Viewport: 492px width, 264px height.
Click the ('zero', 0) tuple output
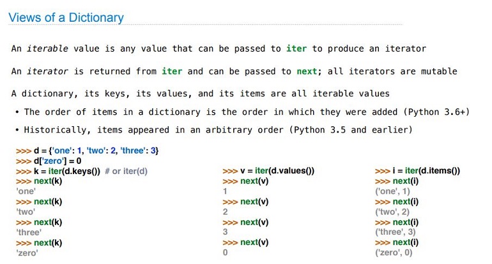pos(394,253)
